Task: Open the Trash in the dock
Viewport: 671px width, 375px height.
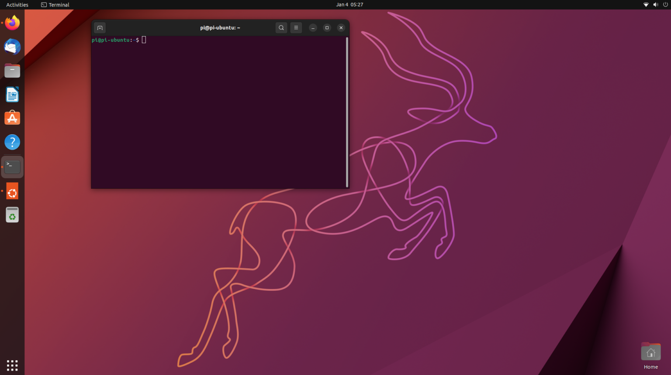Action: click(x=12, y=215)
